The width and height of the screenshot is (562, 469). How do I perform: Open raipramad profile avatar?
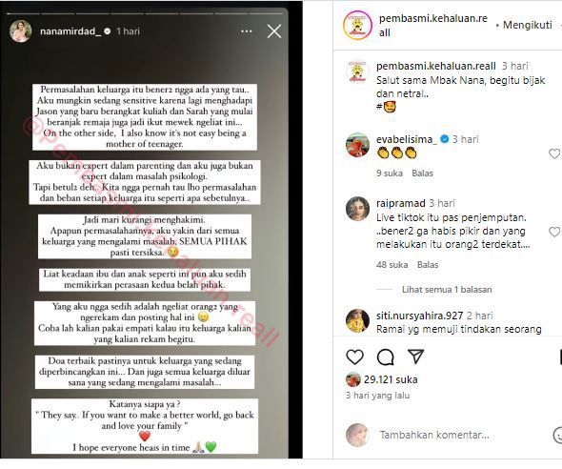pyautogui.click(x=357, y=209)
